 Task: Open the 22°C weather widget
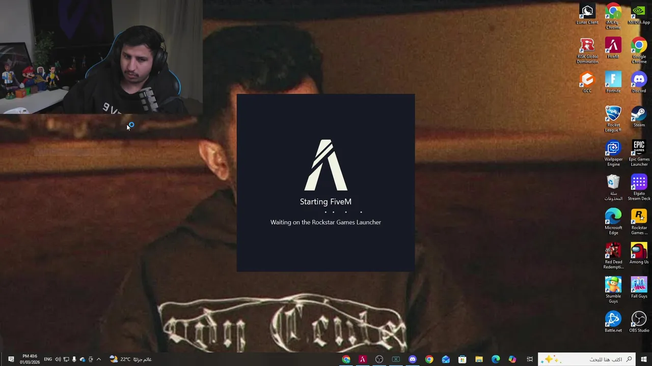coord(130,359)
